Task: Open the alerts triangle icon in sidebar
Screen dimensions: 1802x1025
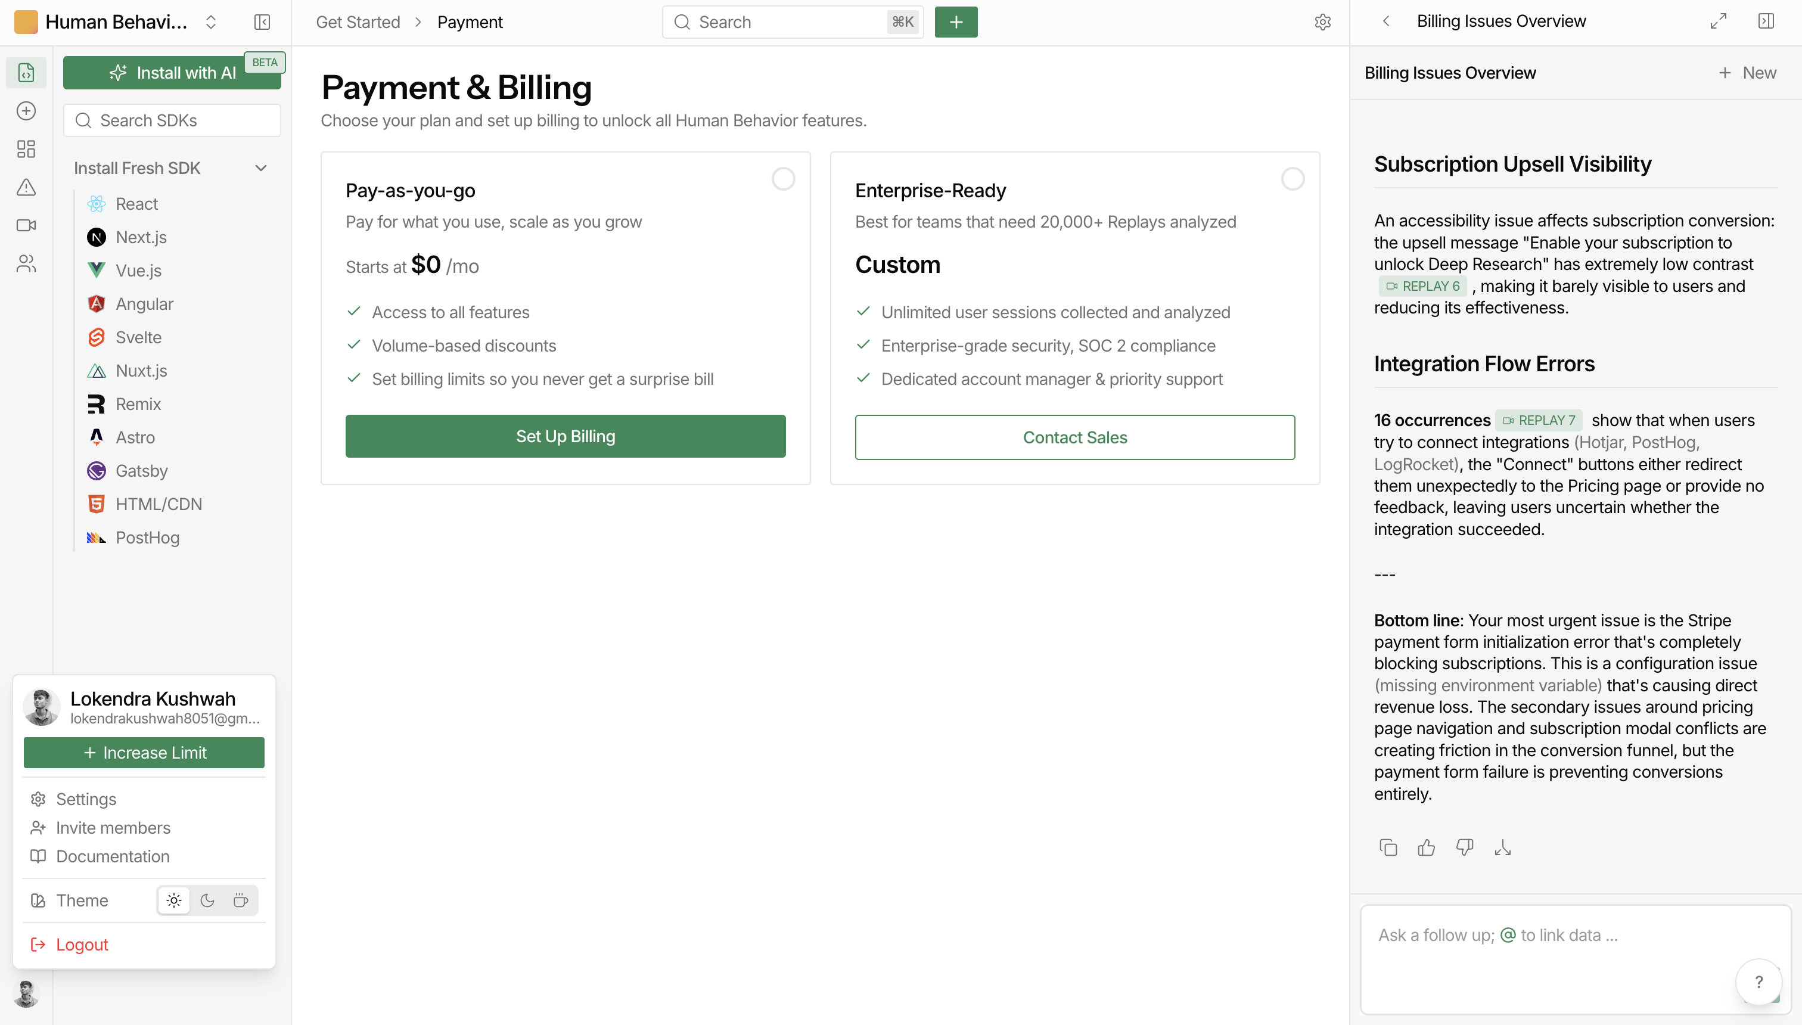Action: [x=26, y=187]
